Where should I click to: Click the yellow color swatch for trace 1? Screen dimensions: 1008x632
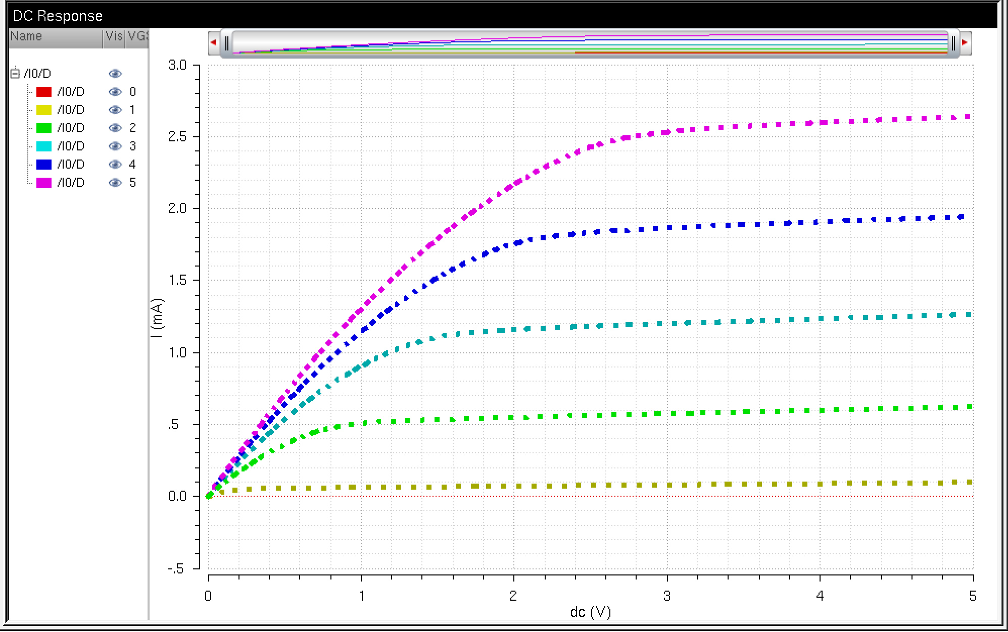point(44,110)
